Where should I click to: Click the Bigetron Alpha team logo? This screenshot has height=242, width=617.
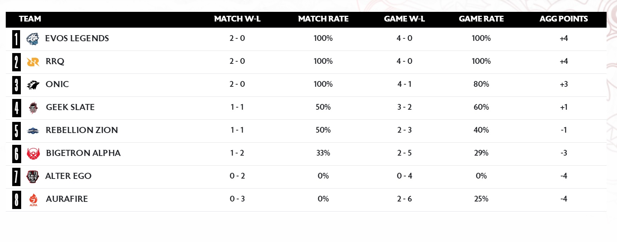(33, 154)
